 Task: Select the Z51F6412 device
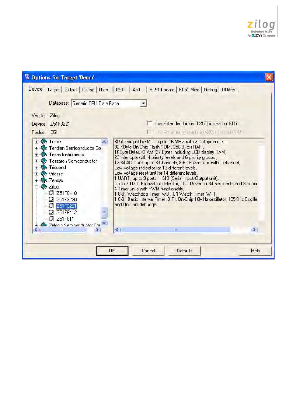(66, 212)
